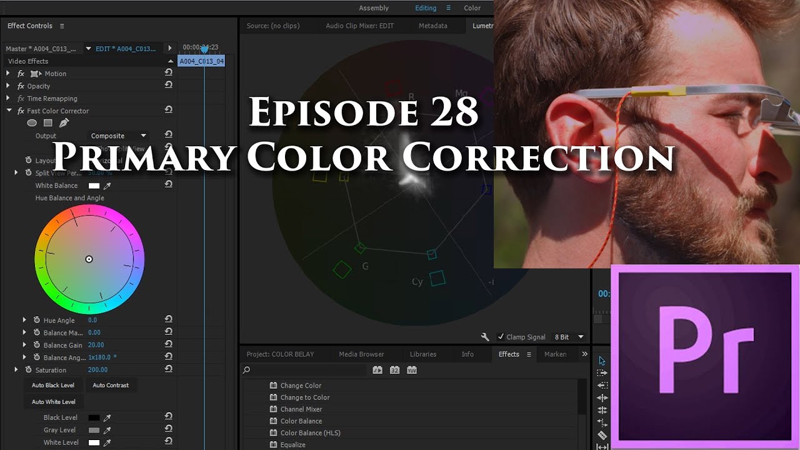Open the Effect Controls panel menu
Viewport: 800px width, 450px height.
[62, 26]
